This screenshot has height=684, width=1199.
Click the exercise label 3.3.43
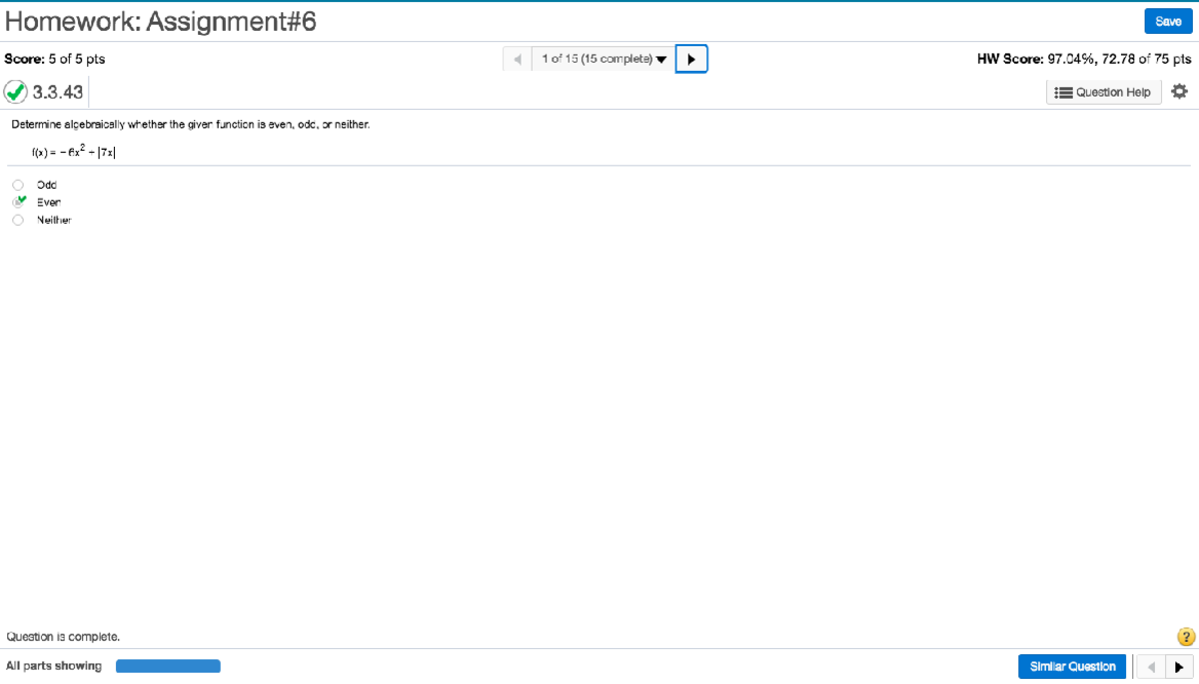tap(57, 92)
